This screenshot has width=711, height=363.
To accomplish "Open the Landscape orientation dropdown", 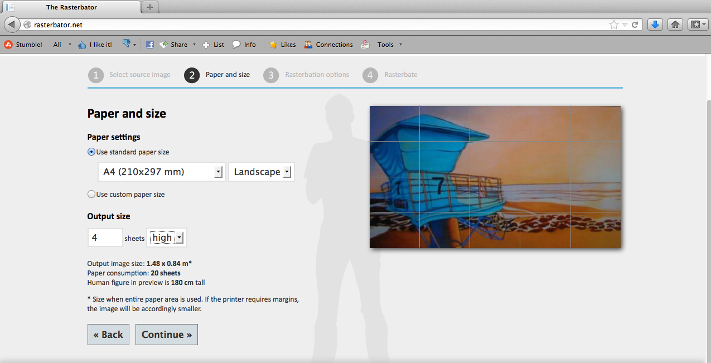I will click(262, 172).
